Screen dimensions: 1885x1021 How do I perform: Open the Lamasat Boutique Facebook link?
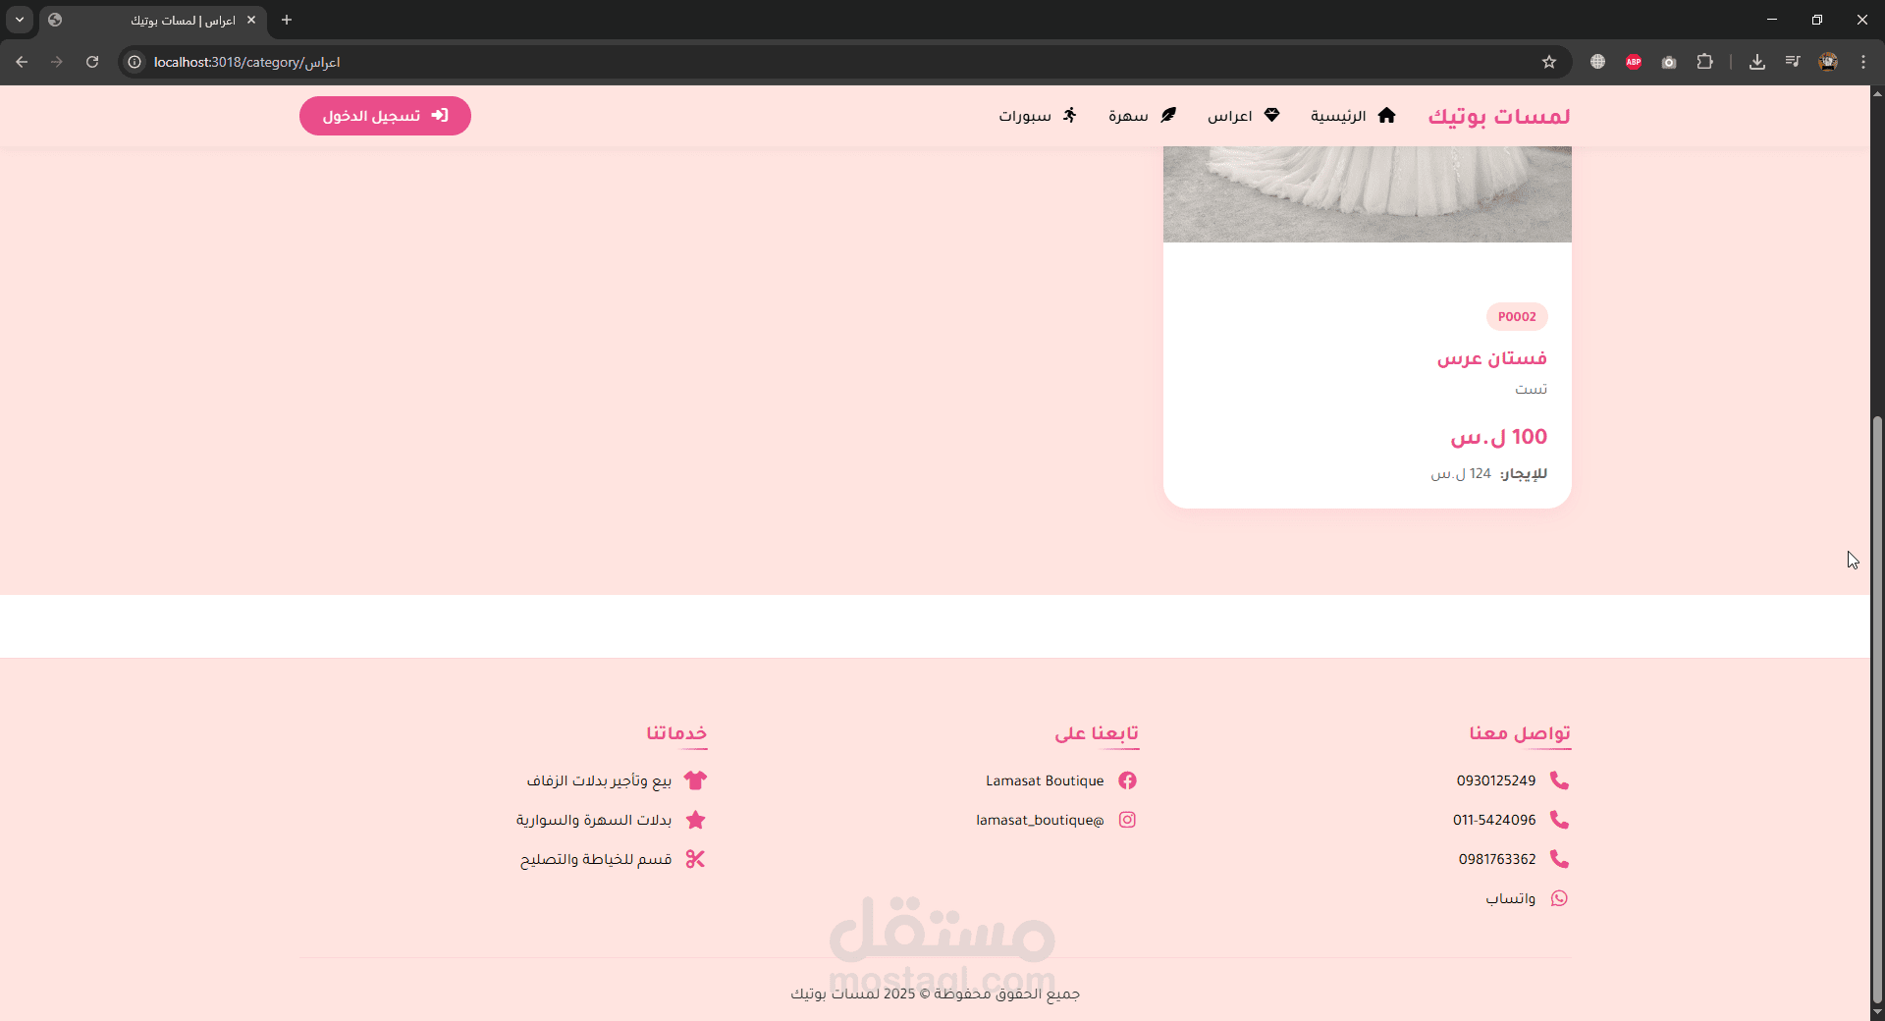click(1045, 780)
